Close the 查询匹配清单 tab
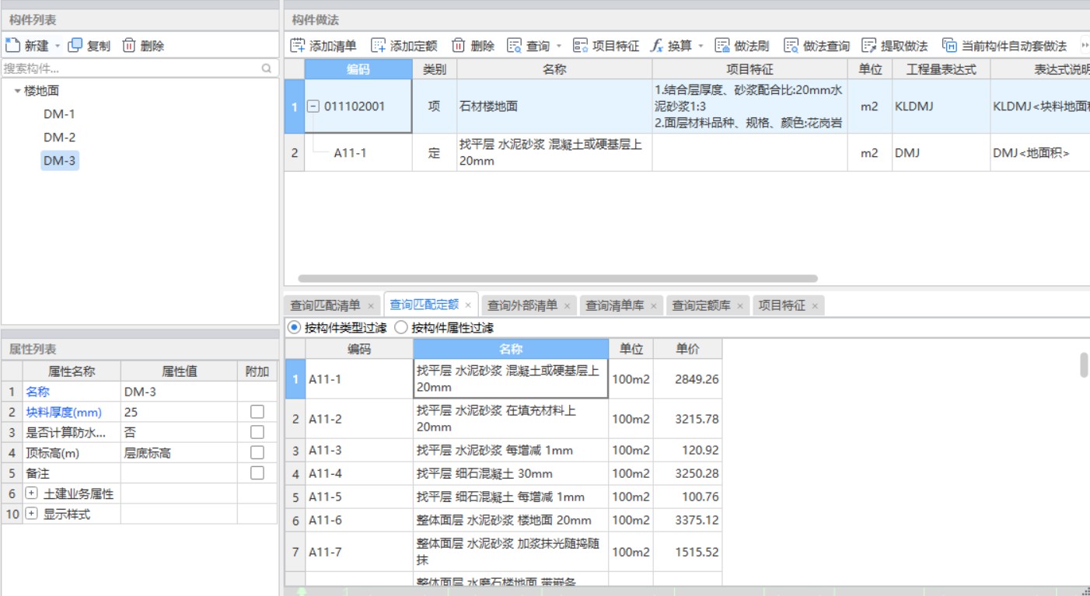Screen dimensions: 1090x596 pos(371,306)
